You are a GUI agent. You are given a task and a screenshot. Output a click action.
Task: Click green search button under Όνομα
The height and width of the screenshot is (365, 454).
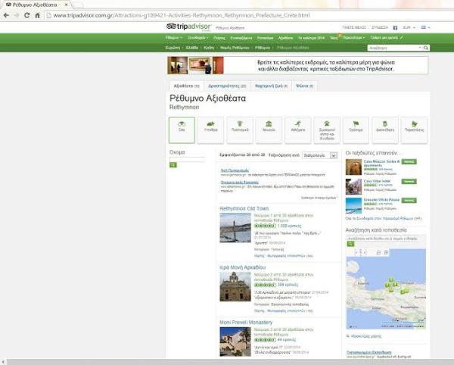[173, 165]
